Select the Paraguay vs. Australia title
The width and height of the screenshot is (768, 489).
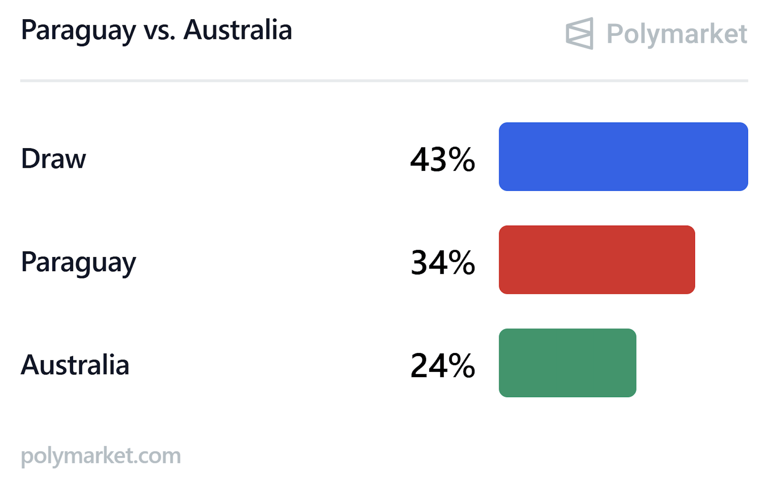coord(156,31)
